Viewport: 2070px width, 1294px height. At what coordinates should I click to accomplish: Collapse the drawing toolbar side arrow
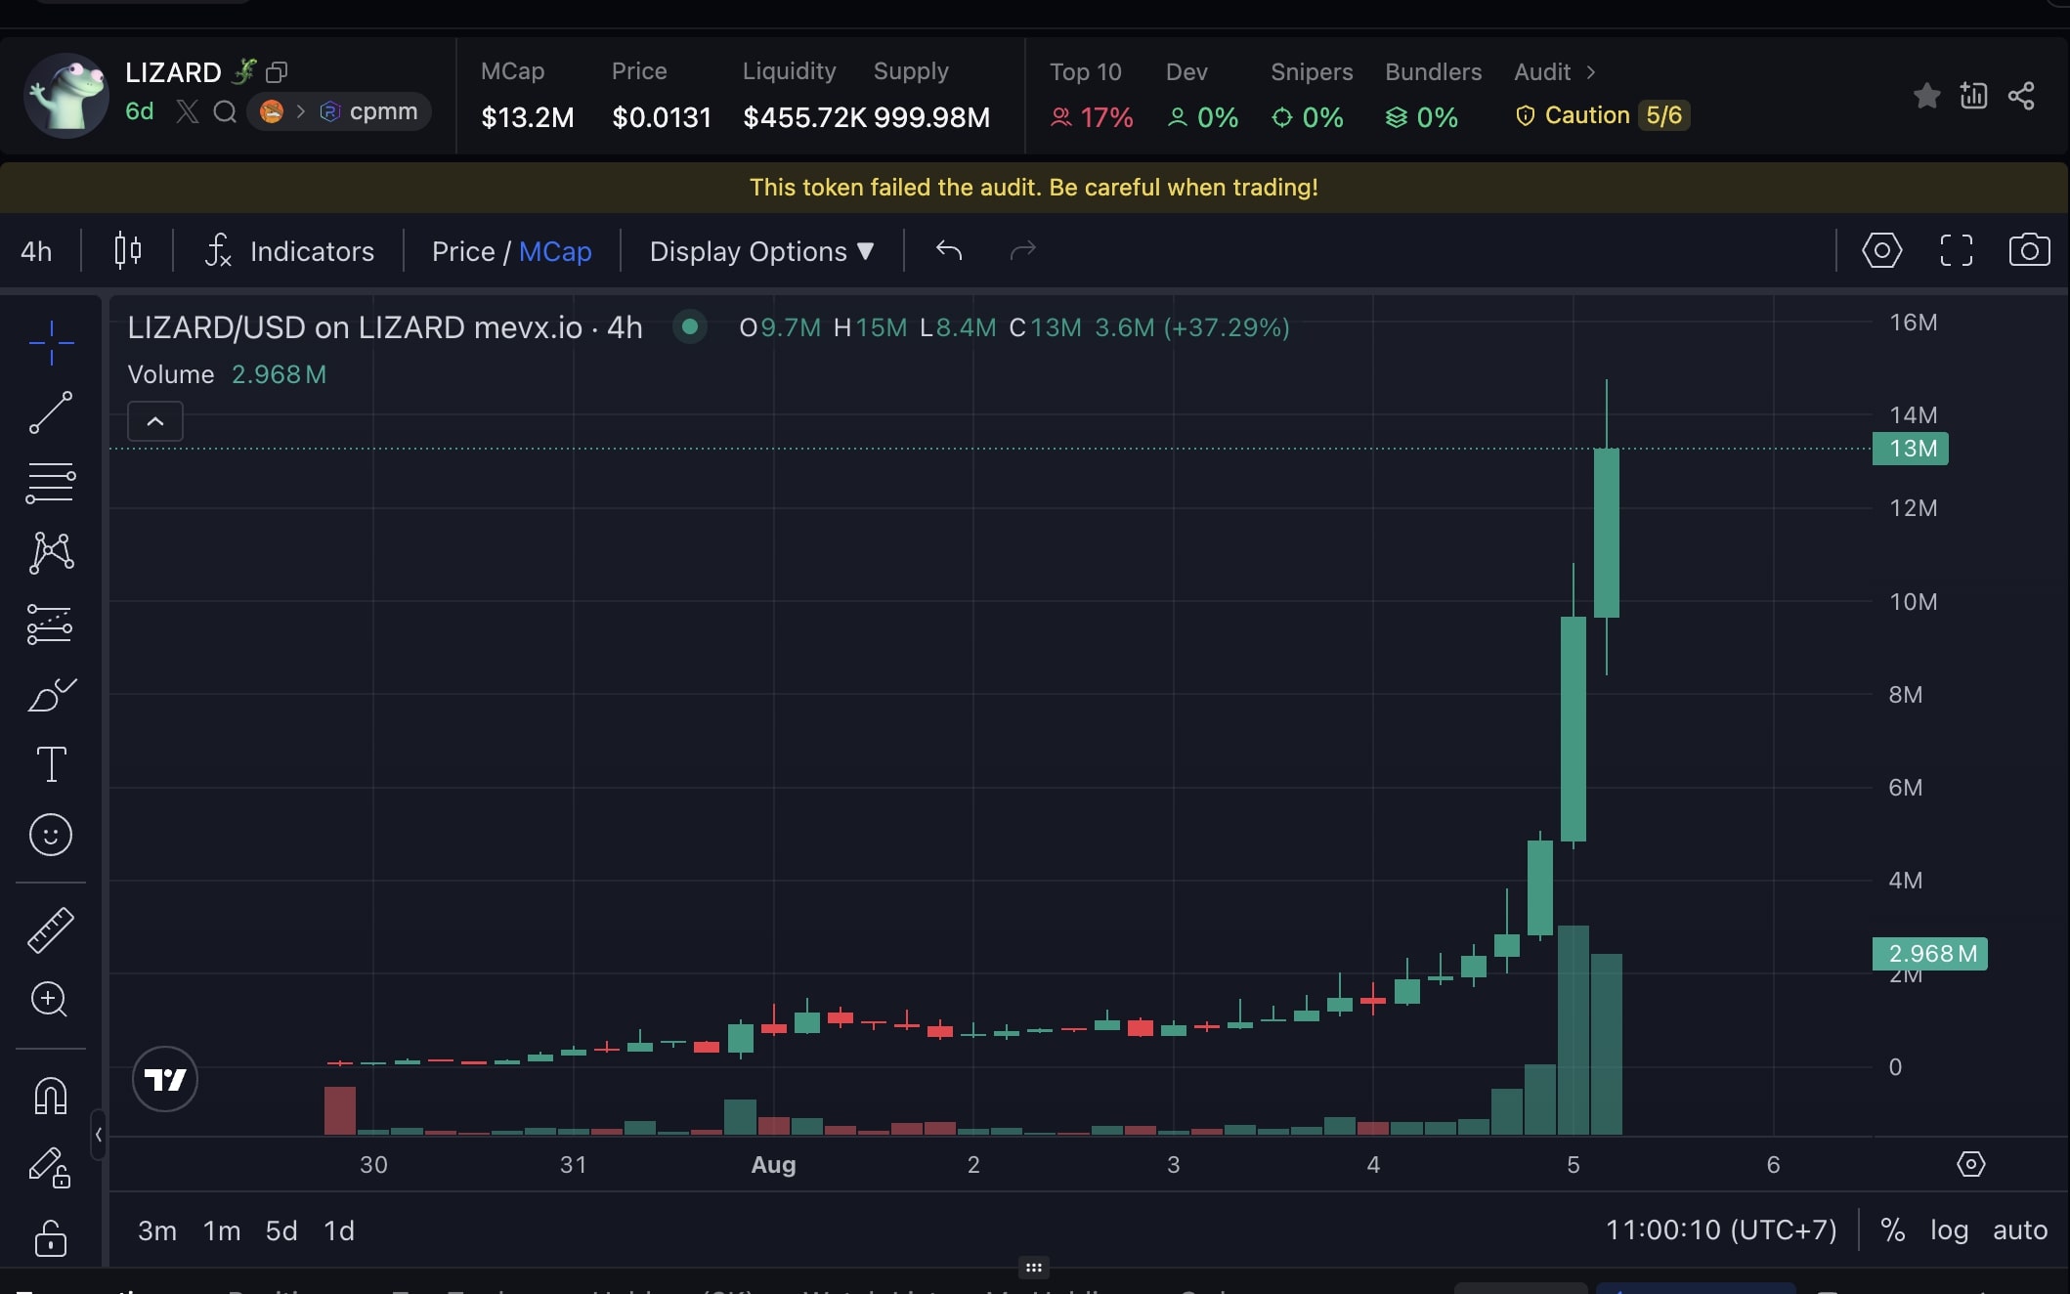click(x=98, y=1135)
